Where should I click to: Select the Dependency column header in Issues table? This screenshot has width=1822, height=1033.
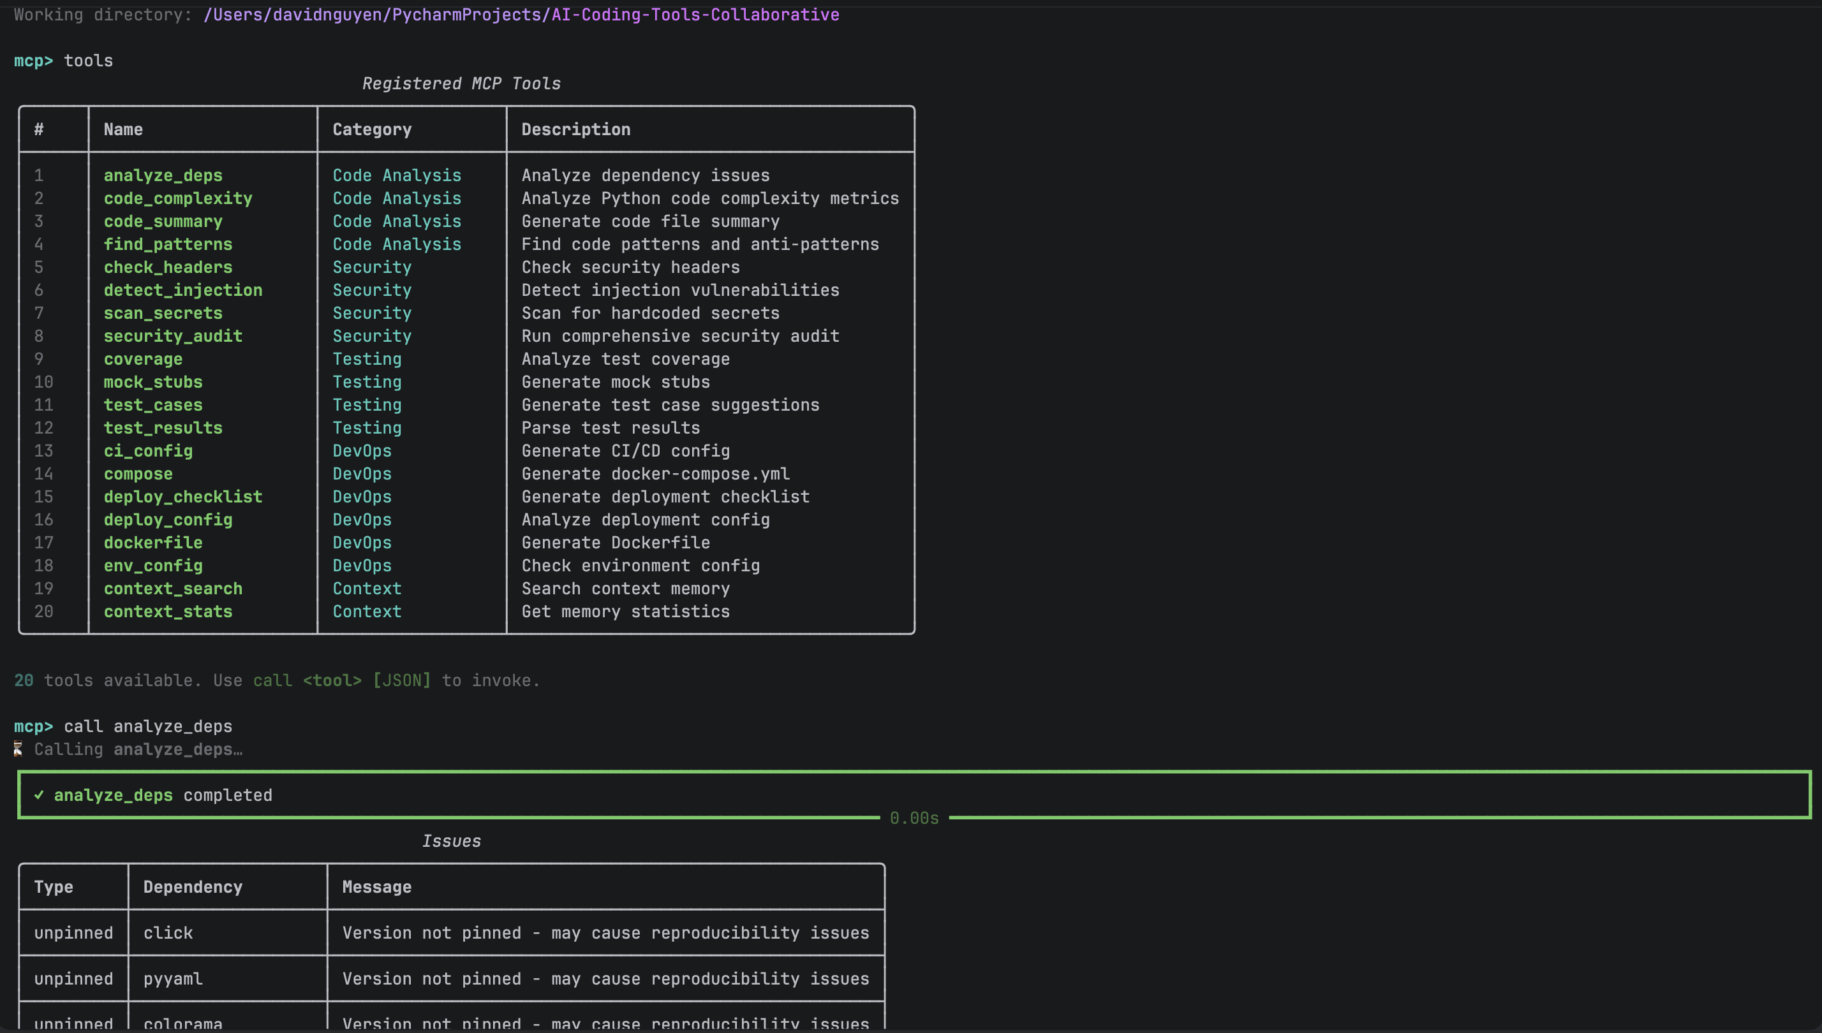tap(191, 886)
